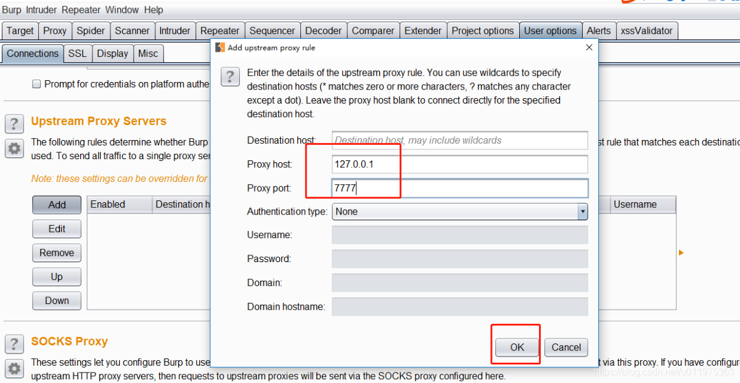Switch to the Scanner tab
This screenshot has width=740, height=383.
(132, 31)
